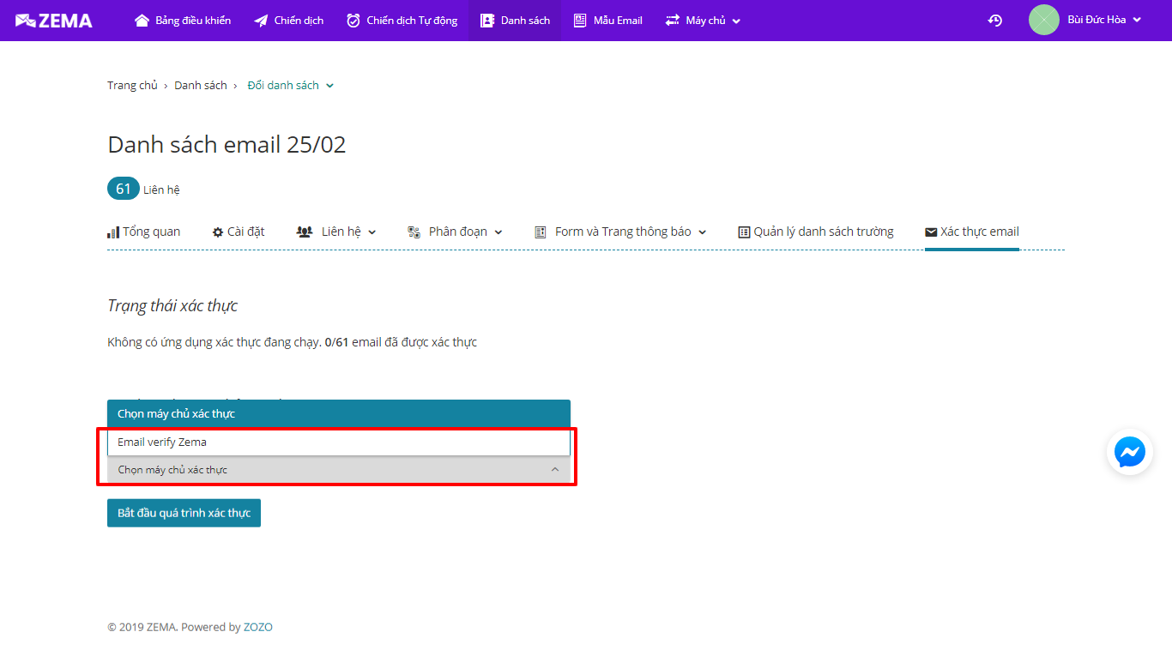Image resolution: width=1172 pixels, height=650 pixels.
Task: Click the bar chart Tổng quan icon
Action: pyautogui.click(x=113, y=232)
